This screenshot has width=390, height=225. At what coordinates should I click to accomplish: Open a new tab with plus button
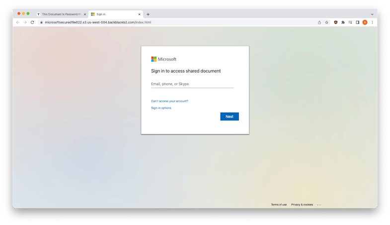[x=148, y=14]
